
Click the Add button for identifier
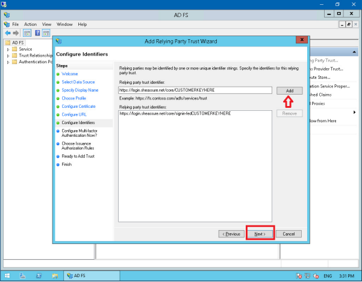coord(290,90)
